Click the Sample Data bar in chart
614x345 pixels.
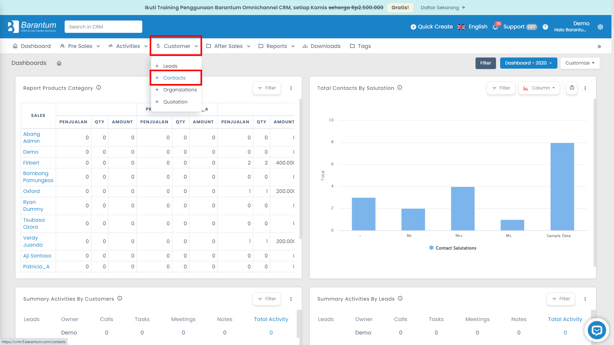pyautogui.click(x=562, y=187)
